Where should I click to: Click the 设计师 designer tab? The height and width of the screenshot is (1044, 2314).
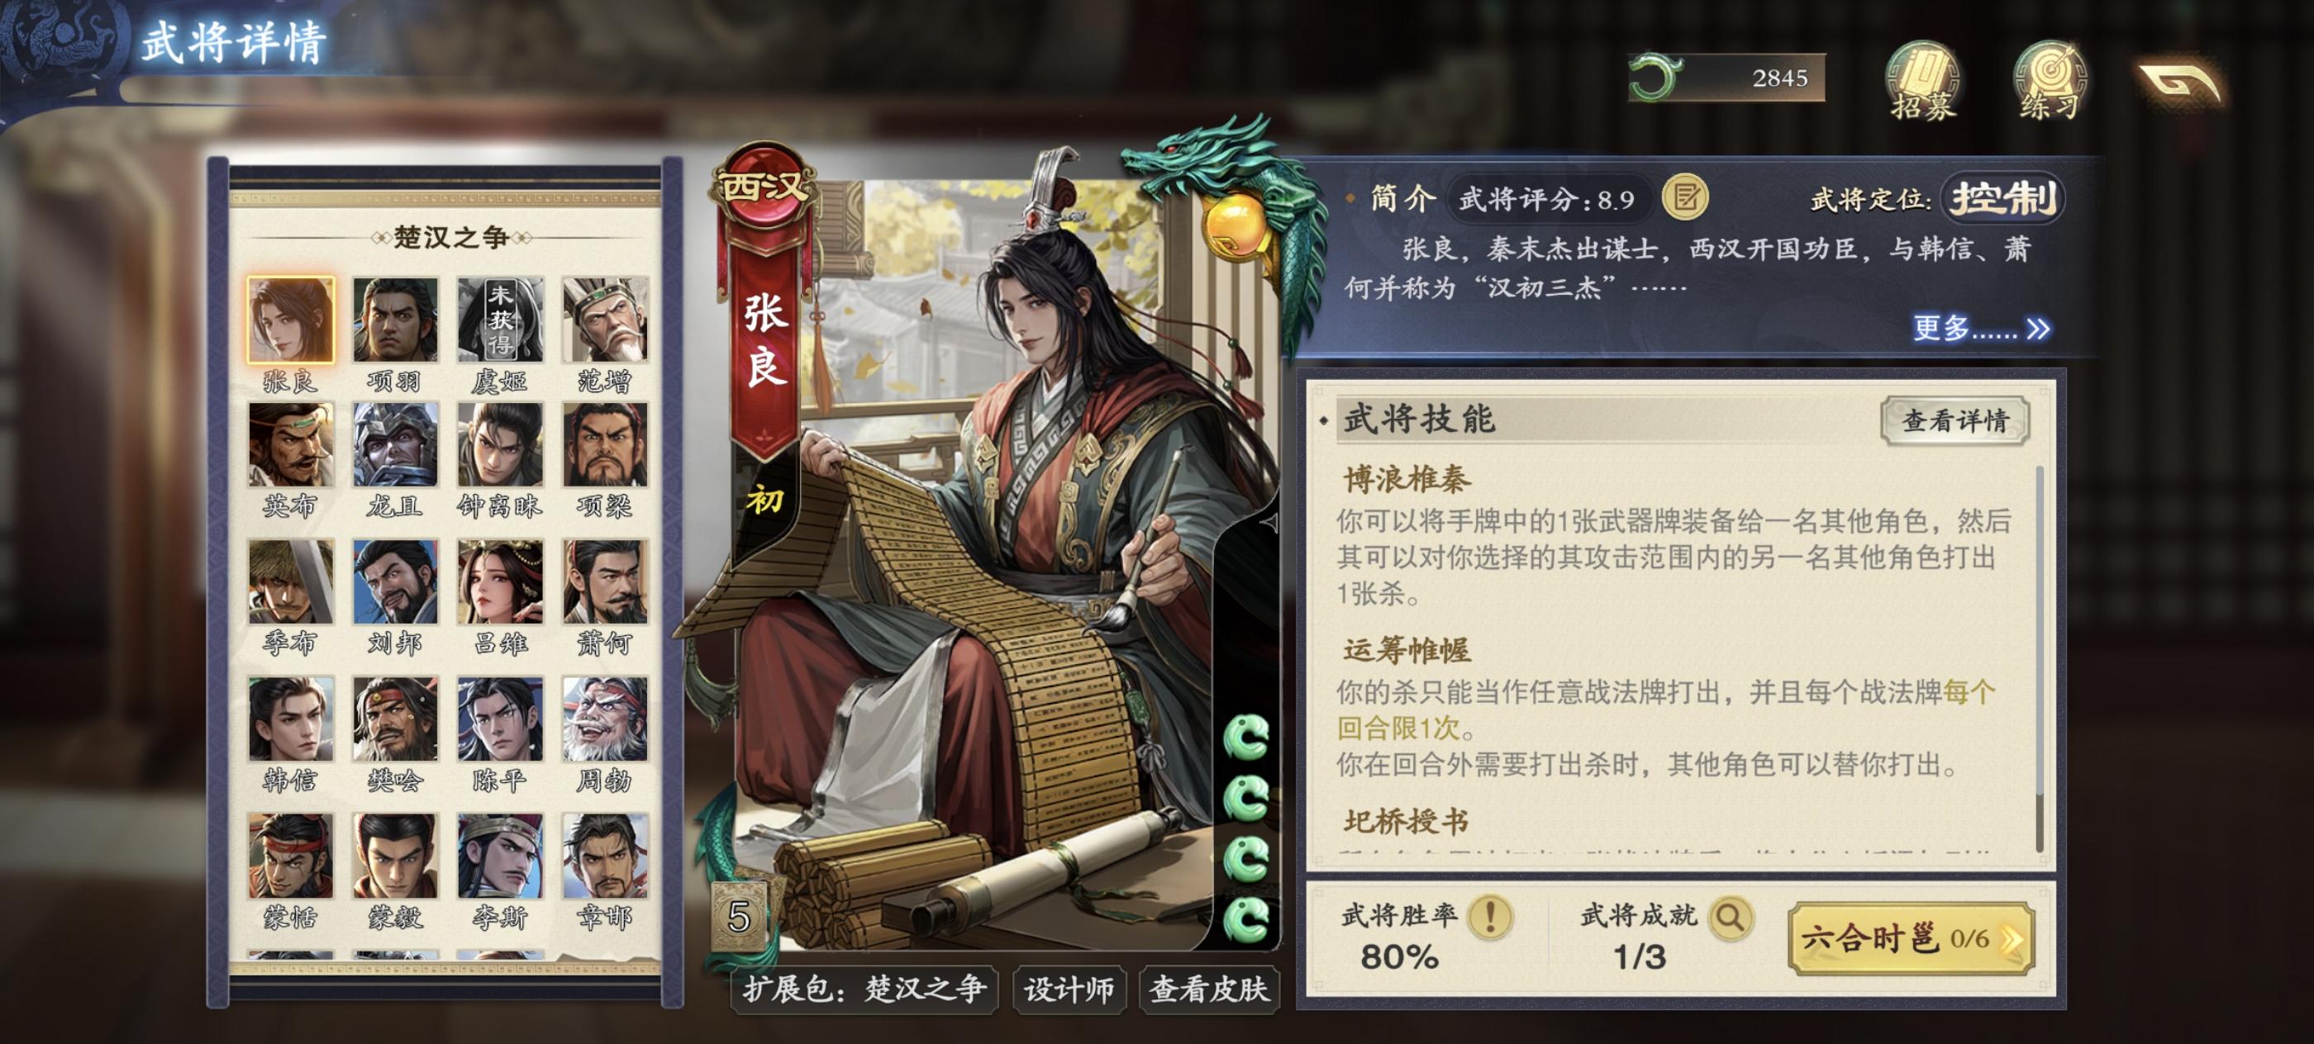[1069, 989]
